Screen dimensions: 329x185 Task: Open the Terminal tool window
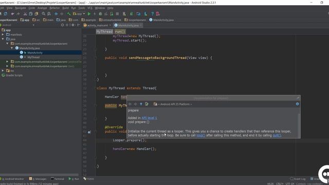click(x=58, y=179)
